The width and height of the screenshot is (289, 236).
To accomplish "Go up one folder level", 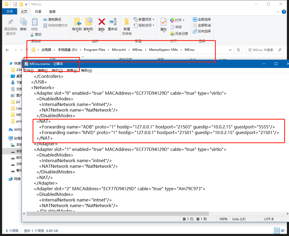I will pos(27,50).
